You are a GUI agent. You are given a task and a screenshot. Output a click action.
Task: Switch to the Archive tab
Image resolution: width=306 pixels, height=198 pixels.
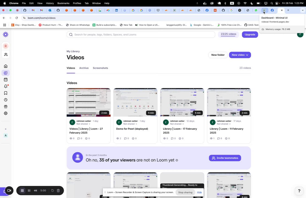coord(84,68)
